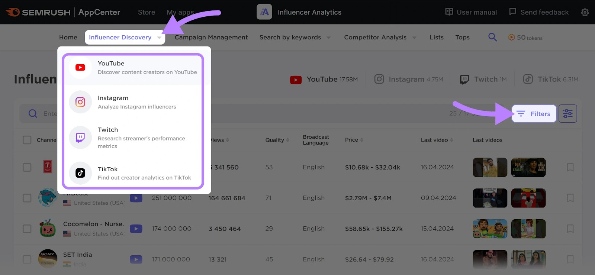Switch to the YouTube 17.58M platform tab
595x275 pixels.
tap(324, 79)
